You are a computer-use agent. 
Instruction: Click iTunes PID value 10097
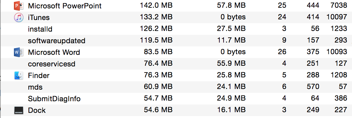pos(337,17)
